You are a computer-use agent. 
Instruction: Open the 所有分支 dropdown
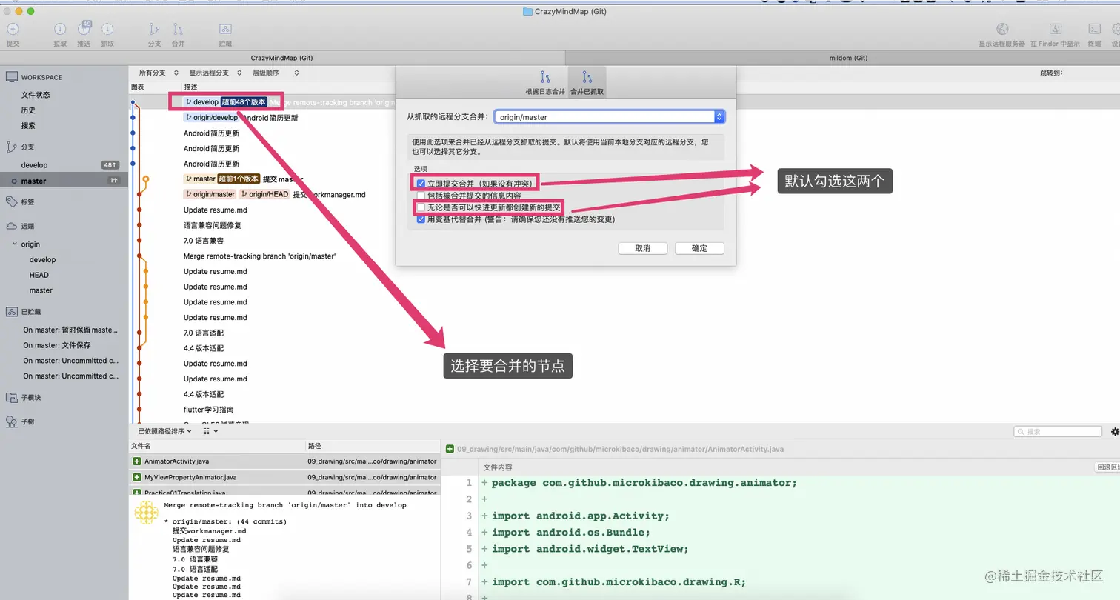click(159, 73)
